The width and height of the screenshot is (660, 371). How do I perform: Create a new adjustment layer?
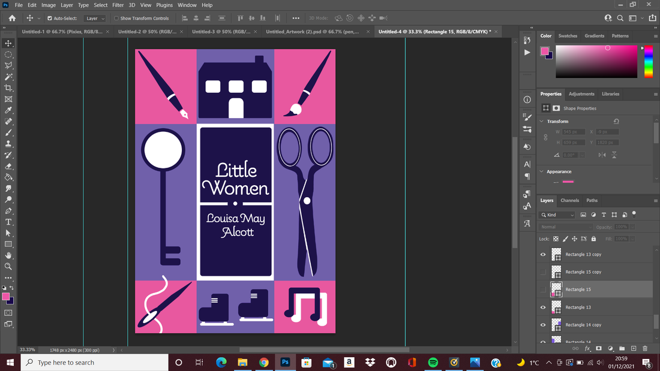click(610, 348)
